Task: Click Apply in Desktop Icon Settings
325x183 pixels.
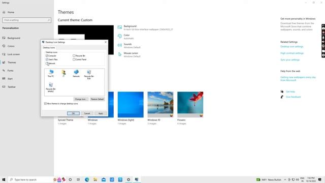Action: click(x=101, y=113)
